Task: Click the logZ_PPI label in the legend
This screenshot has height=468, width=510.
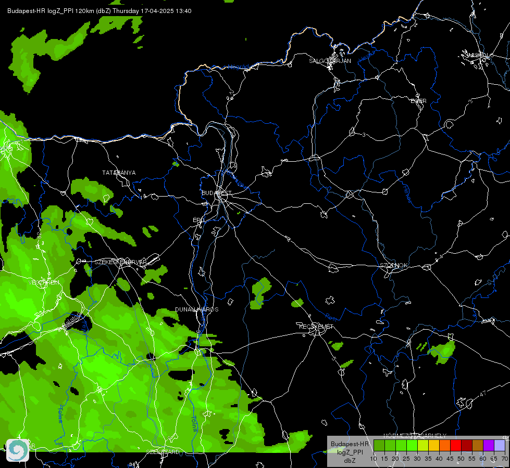Action: pos(350,452)
